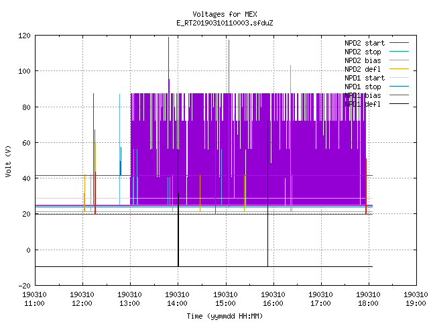Click the y-axis tick label 40
Viewport: 429px width, 322px height.
(x=26, y=178)
